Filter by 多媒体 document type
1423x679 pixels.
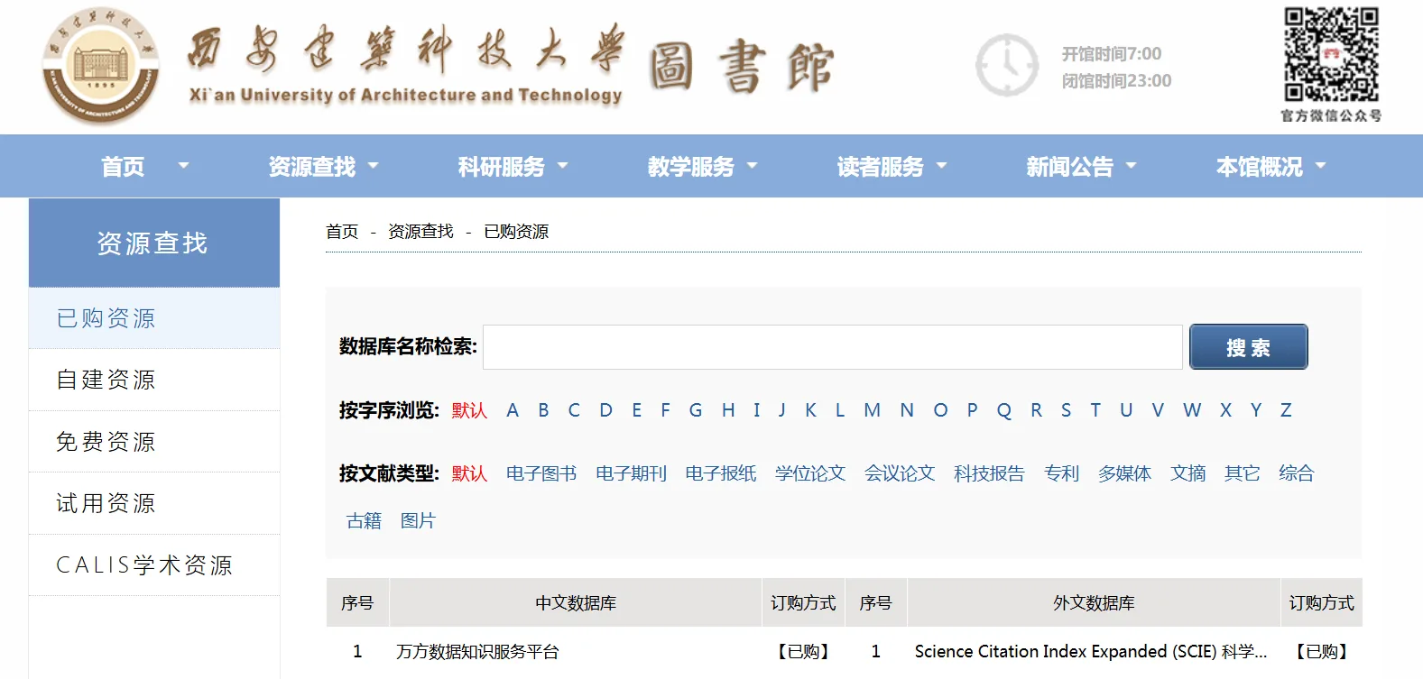pyautogui.click(x=1124, y=473)
